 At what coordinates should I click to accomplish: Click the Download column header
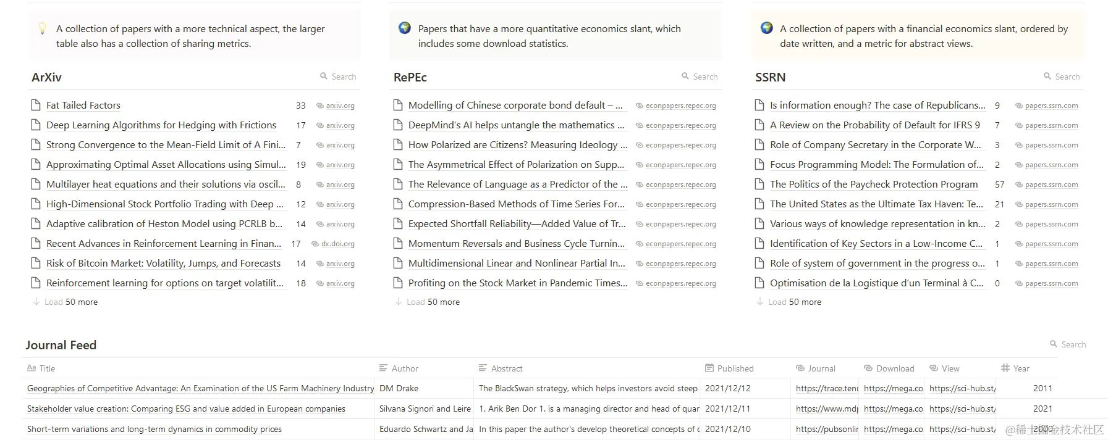tap(889, 368)
